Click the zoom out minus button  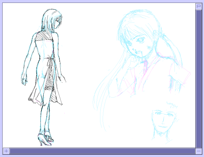point(199,151)
